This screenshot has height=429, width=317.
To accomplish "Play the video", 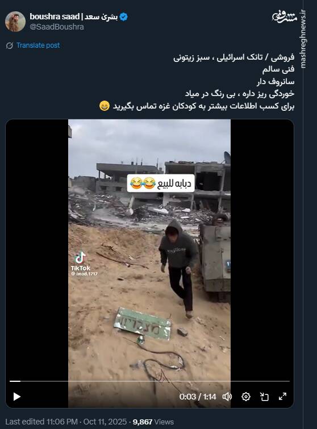I will [17, 397].
